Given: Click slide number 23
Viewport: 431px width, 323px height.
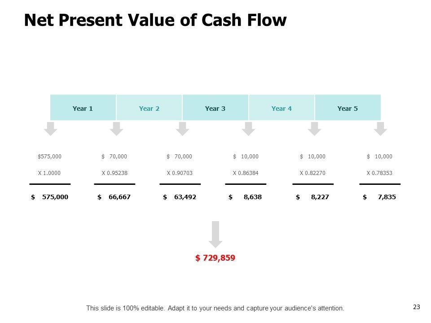Looking at the screenshot, I should (x=416, y=307).
